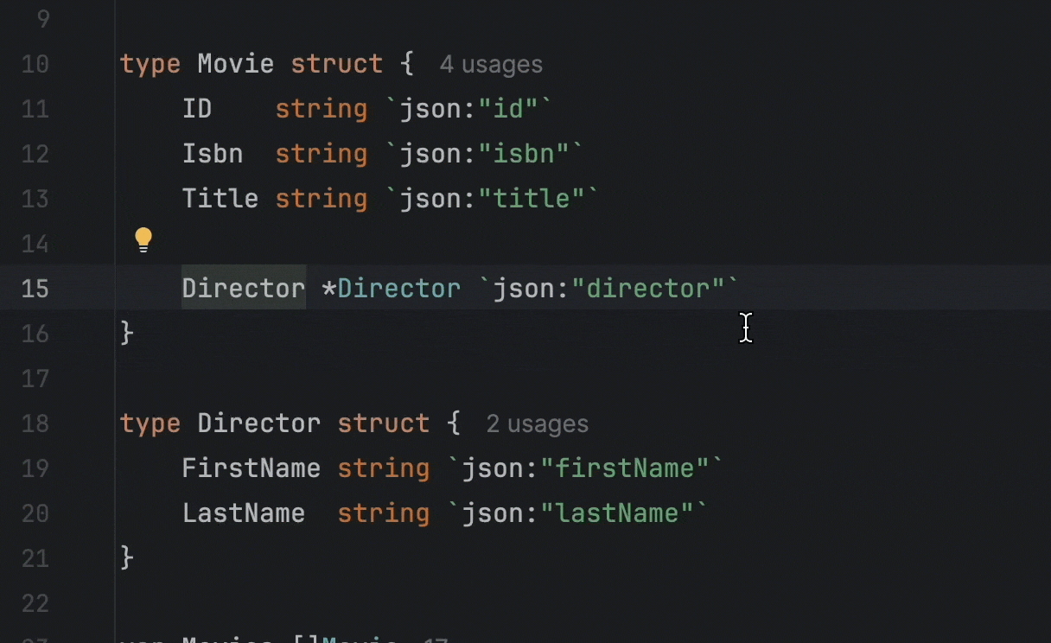Place cursor on the Isbn field name

coord(212,155)
